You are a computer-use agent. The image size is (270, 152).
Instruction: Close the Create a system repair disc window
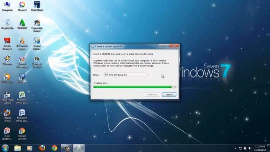click(174, 46)
